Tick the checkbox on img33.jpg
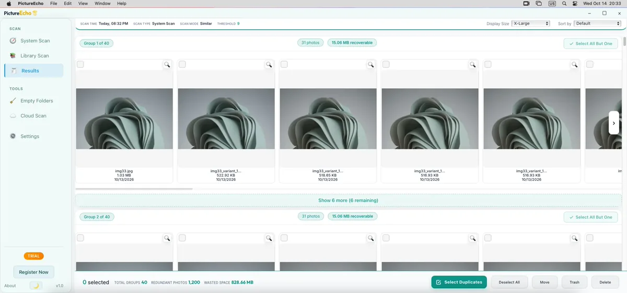 [80, 64]
